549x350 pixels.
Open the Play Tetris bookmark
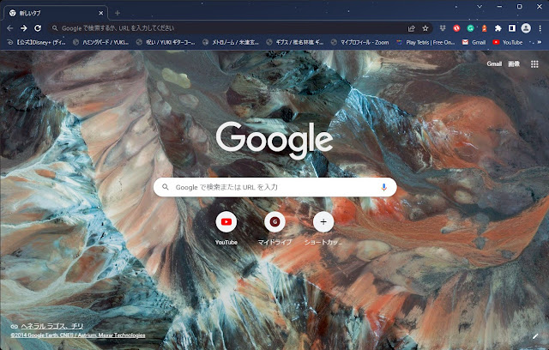click(425, 42)
